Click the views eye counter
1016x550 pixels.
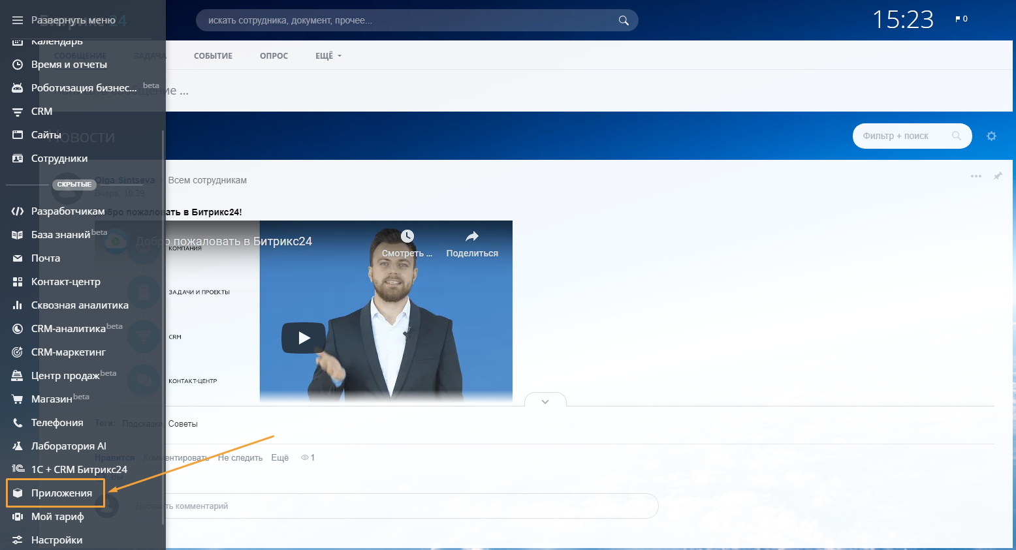[x=308, y=458]
